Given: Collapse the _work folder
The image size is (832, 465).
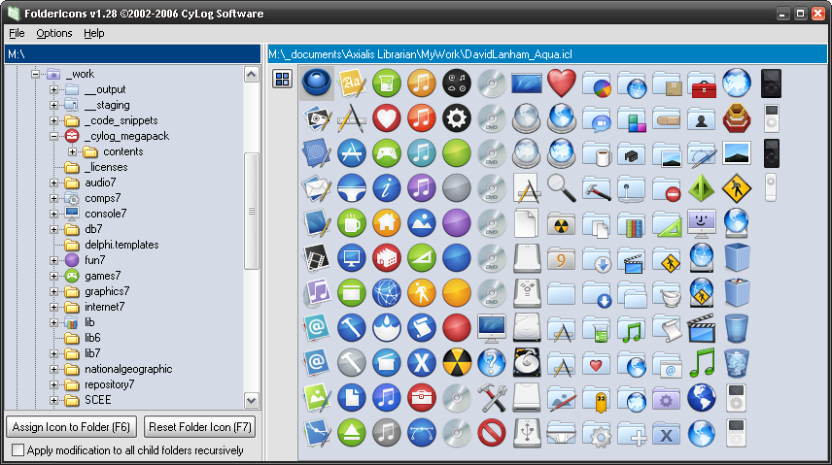Looking at the screenshot, I should tap(35, 74).
